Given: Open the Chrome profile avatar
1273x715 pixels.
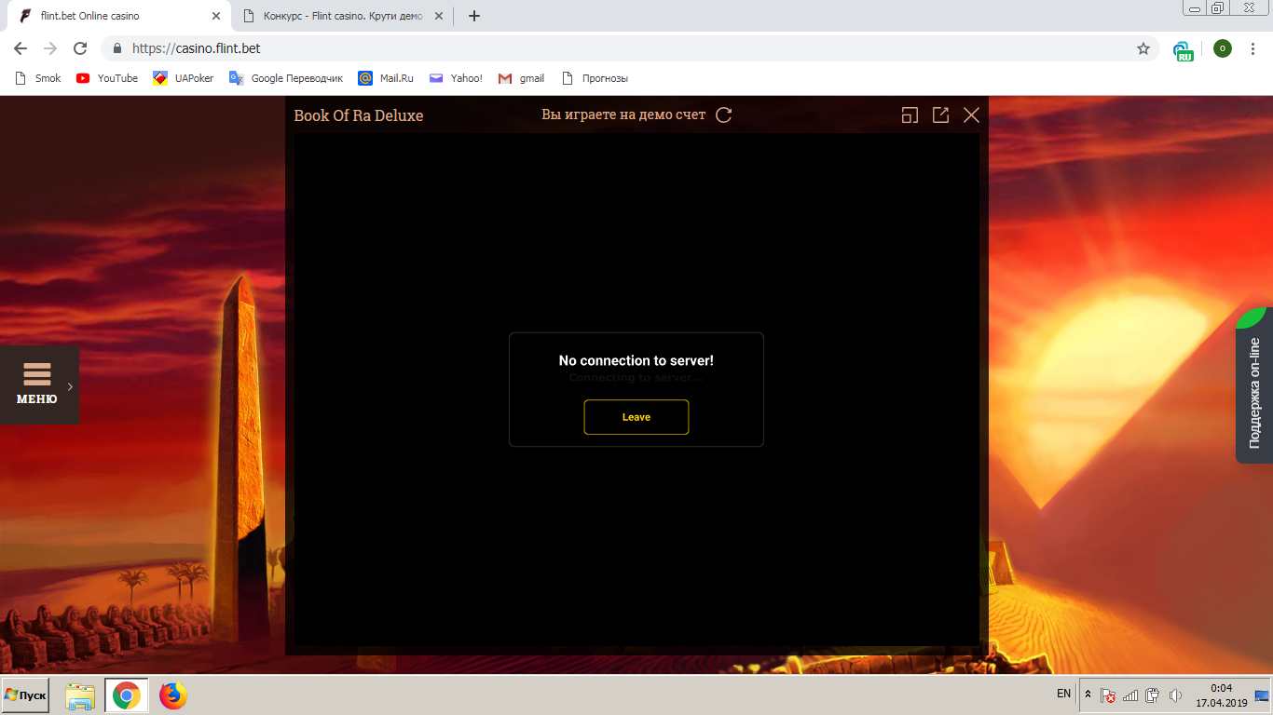Looking at the screenshot, I should point(1223,48).
